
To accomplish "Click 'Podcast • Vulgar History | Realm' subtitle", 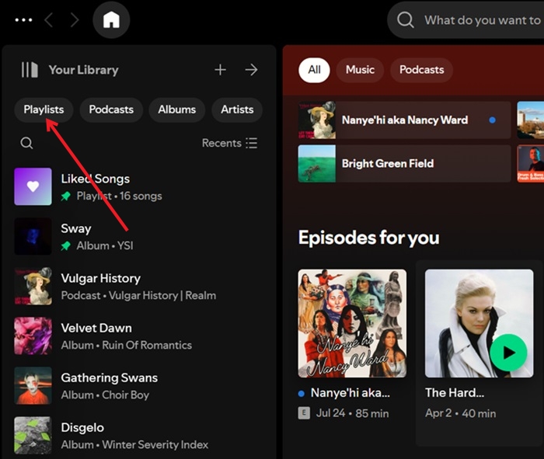I will [x=138, y=295].
